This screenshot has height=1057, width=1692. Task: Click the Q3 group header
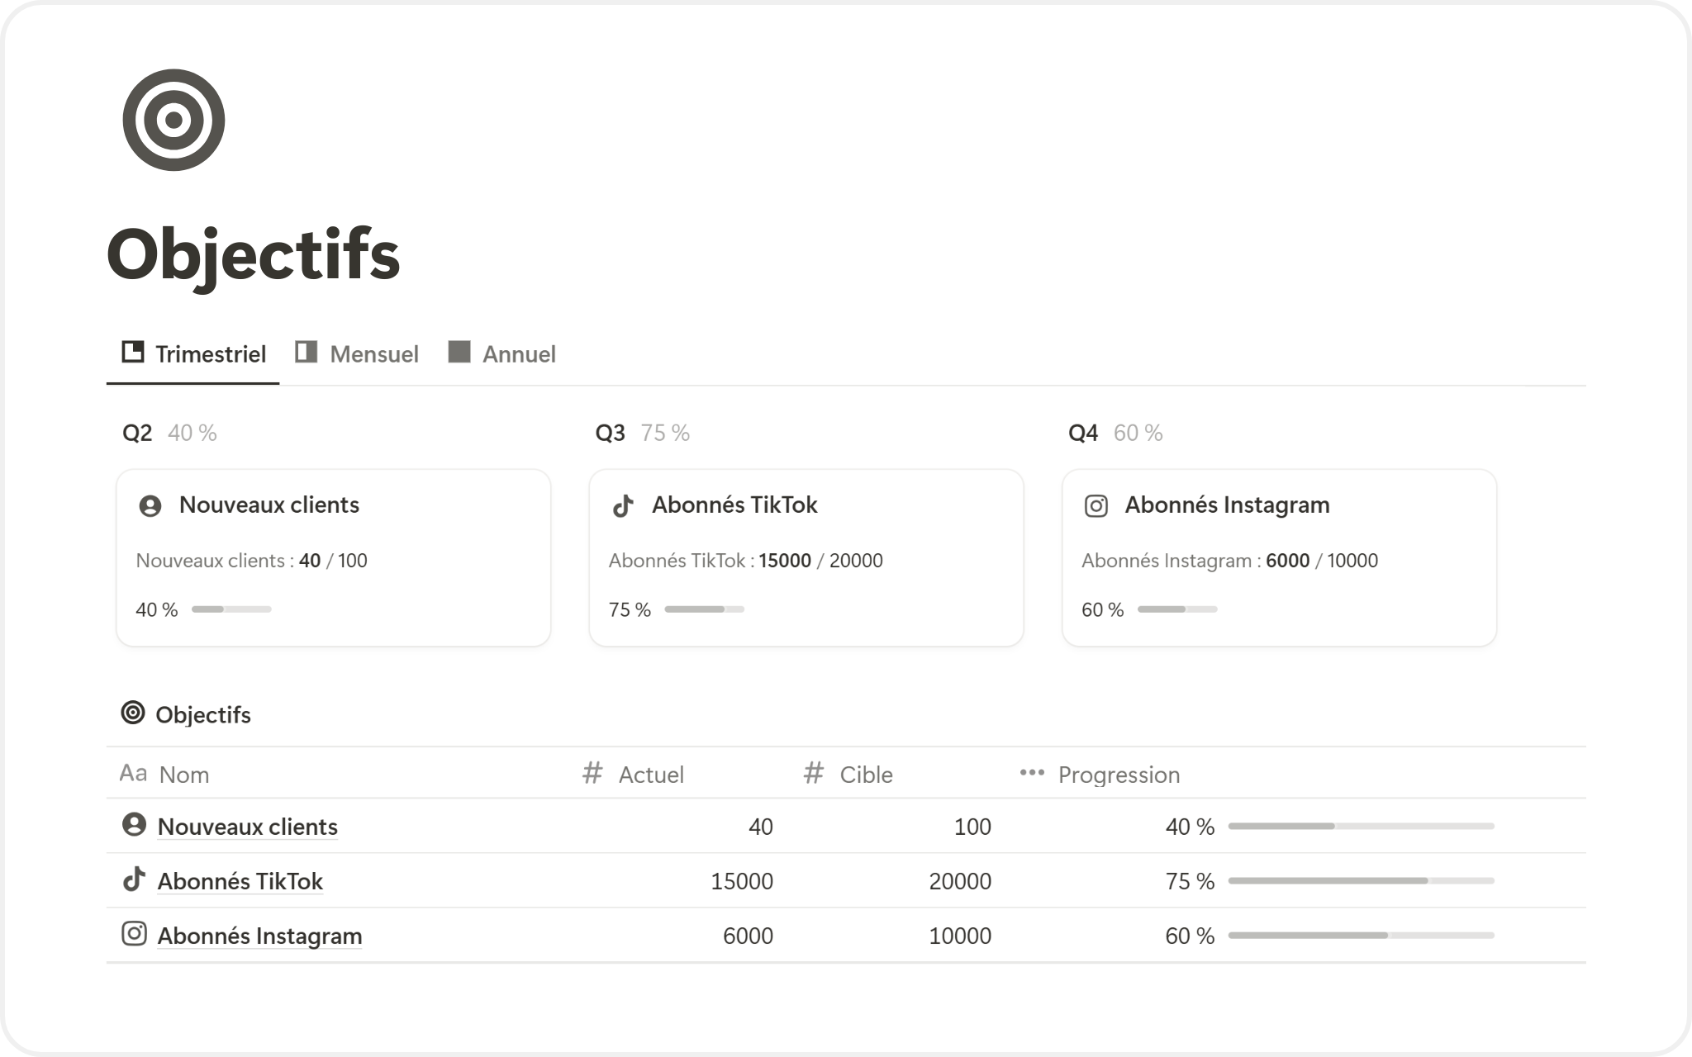click(x=611, y=433)
